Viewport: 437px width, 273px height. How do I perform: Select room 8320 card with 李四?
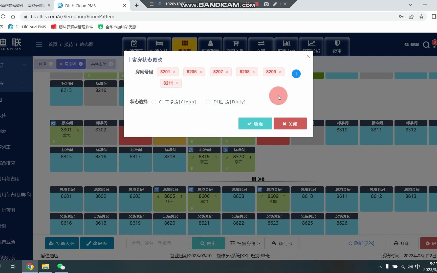(238, 159)
